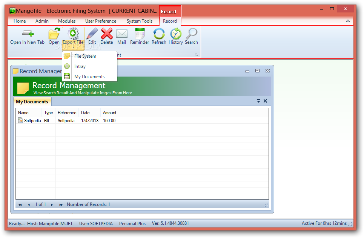Image resolution: width=364 pixels, height=238 pixels.
Task: Sort by the Reference column header
Action: [x=67, y=113]
